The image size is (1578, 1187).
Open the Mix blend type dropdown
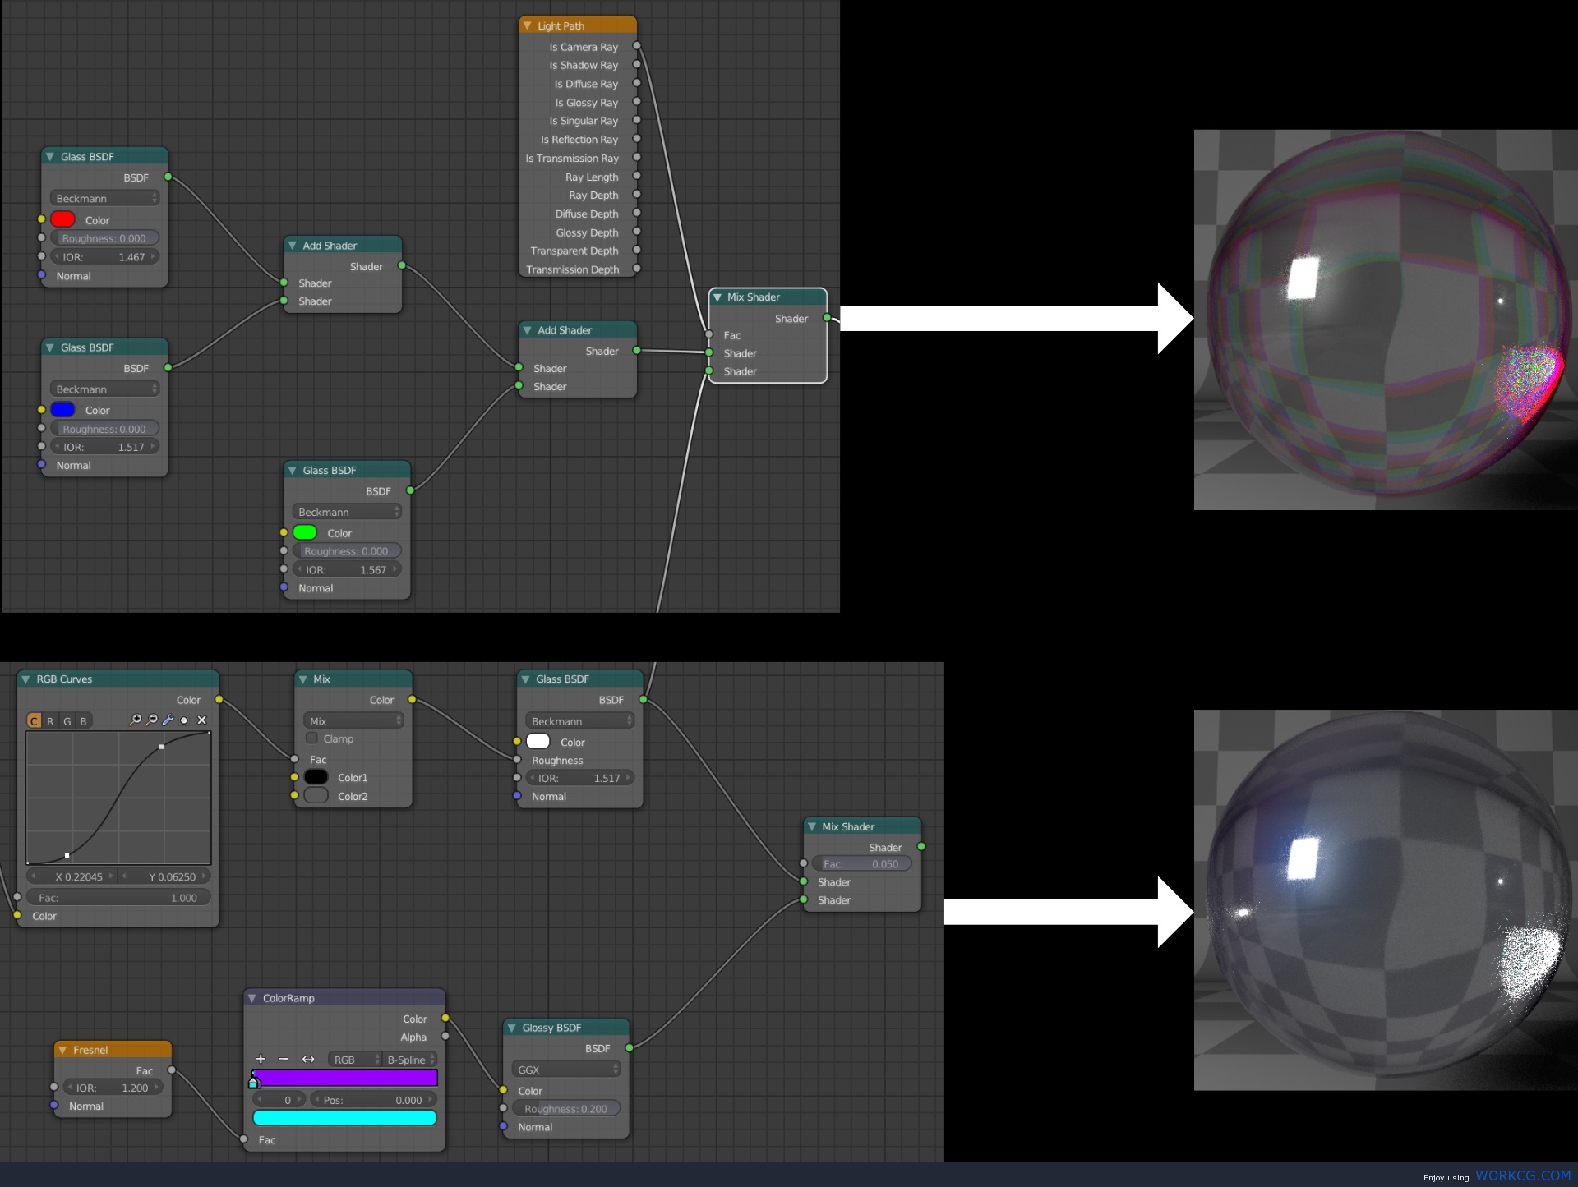pyautogui.click(x=353, y=720)
